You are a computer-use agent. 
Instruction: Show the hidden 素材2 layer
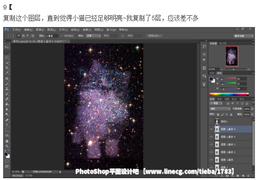(211, 121)
